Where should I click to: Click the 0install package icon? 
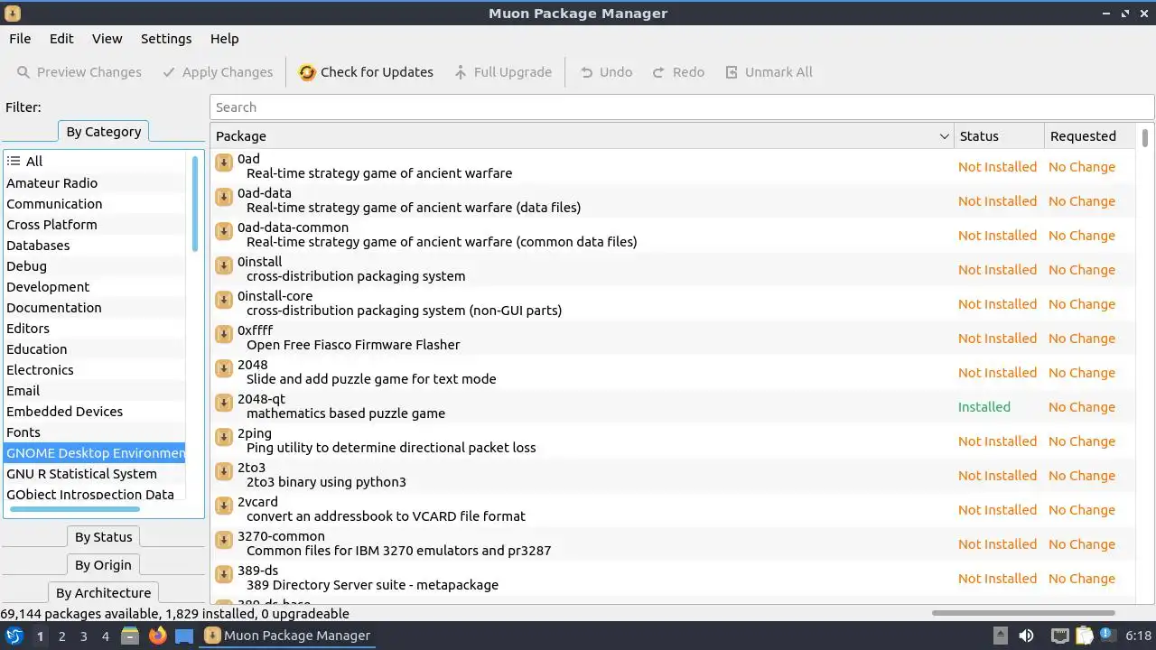point(224,265)
